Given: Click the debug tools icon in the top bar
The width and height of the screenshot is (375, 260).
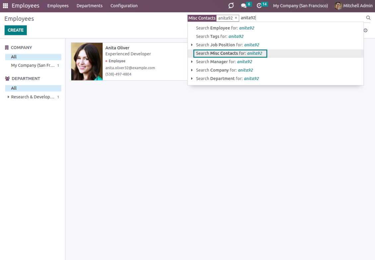Looking at the screenshot, I should pyautogui.click(x=231, y=6).
